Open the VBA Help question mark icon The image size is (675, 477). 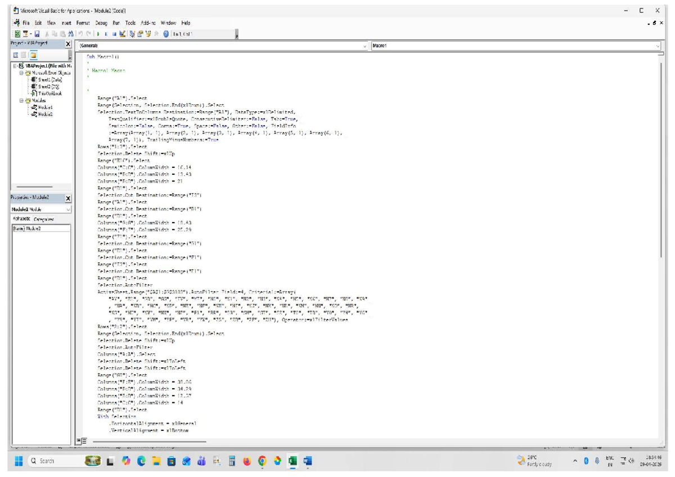tap(166, 34)
